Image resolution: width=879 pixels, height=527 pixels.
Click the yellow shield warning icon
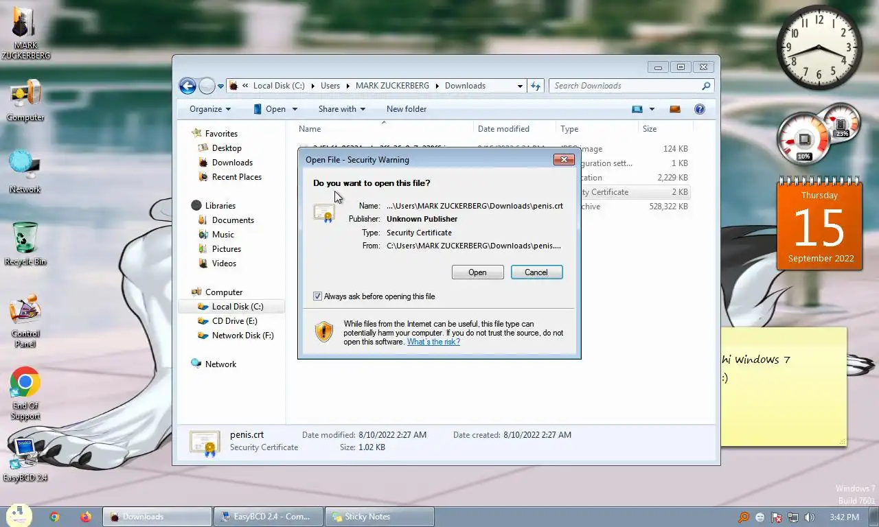click(324, 332)
